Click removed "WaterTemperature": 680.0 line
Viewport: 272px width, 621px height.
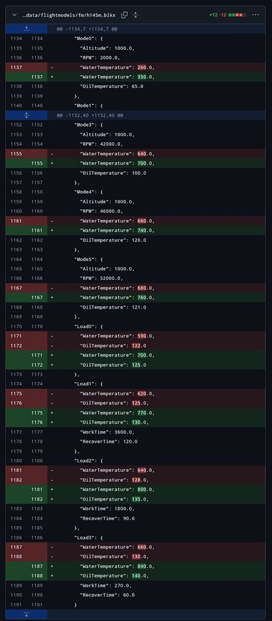[x=117, y=288]
